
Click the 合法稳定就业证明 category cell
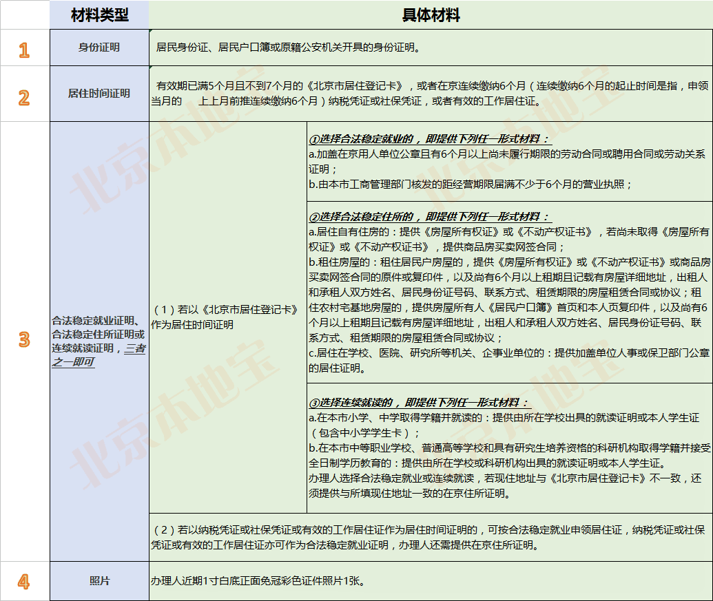(100, 341)
